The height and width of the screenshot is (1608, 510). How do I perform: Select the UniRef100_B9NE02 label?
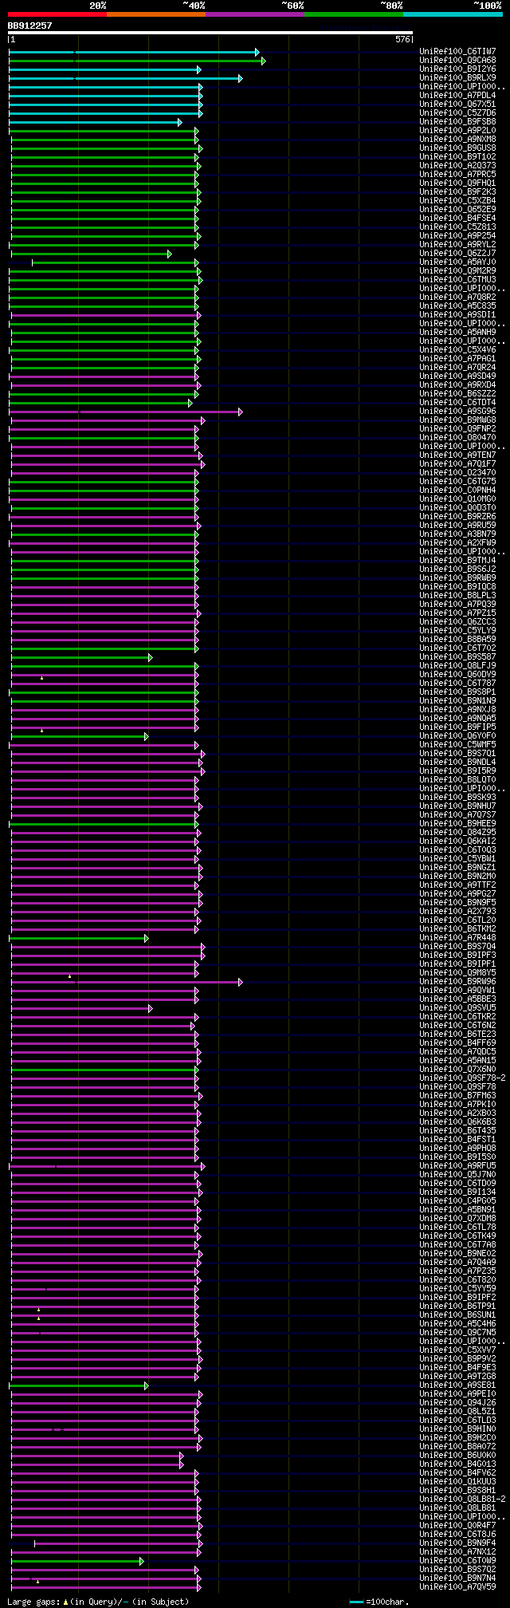point(457,1254)
